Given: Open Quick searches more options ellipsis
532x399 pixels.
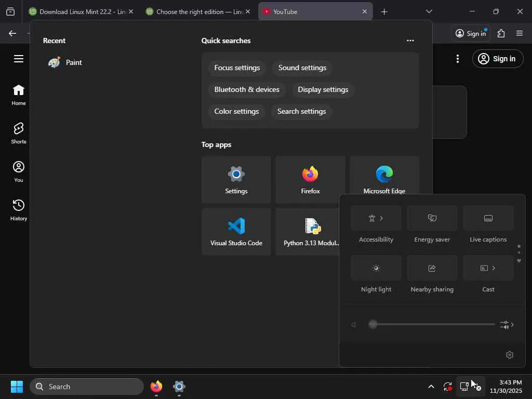Looking at the screenshot, I should tap(410, 41).
